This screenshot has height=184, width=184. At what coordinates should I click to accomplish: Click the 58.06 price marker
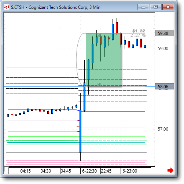tap(165, 86)
